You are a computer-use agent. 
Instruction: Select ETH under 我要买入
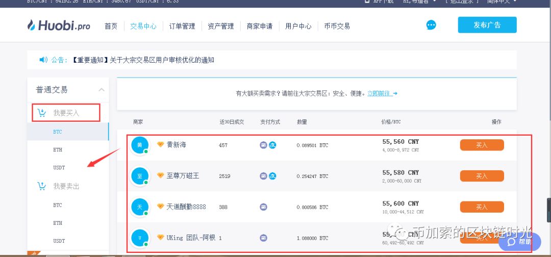point(58,149)
